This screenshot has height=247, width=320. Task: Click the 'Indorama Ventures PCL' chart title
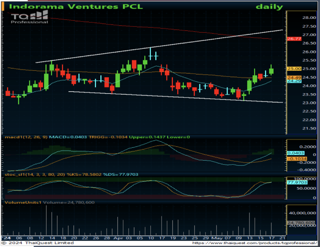[76, 7]
